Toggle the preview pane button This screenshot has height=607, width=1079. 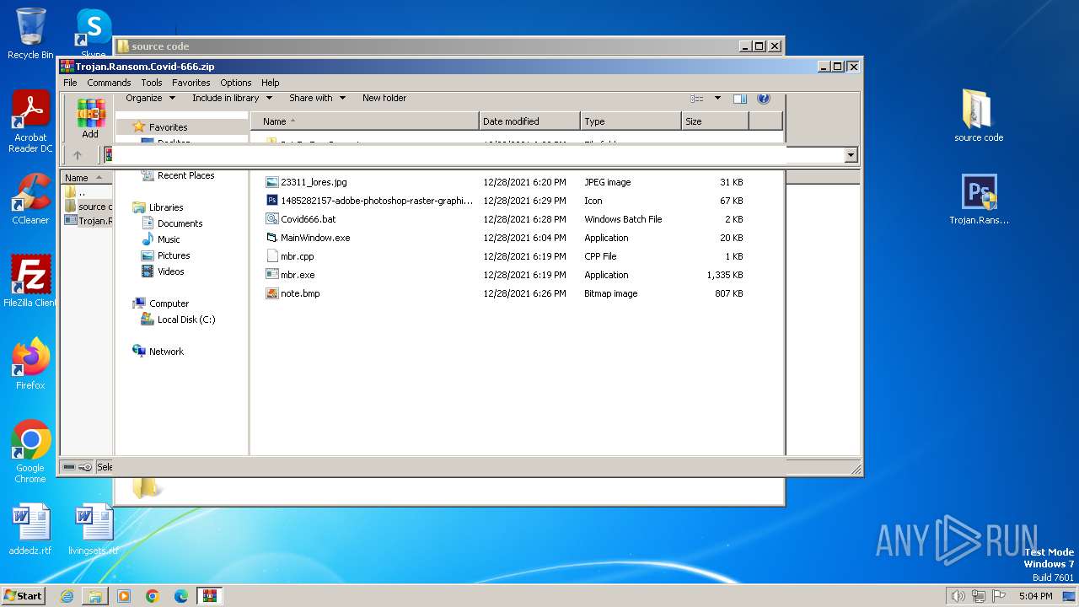pyautogui.click(x=740, y=99)
